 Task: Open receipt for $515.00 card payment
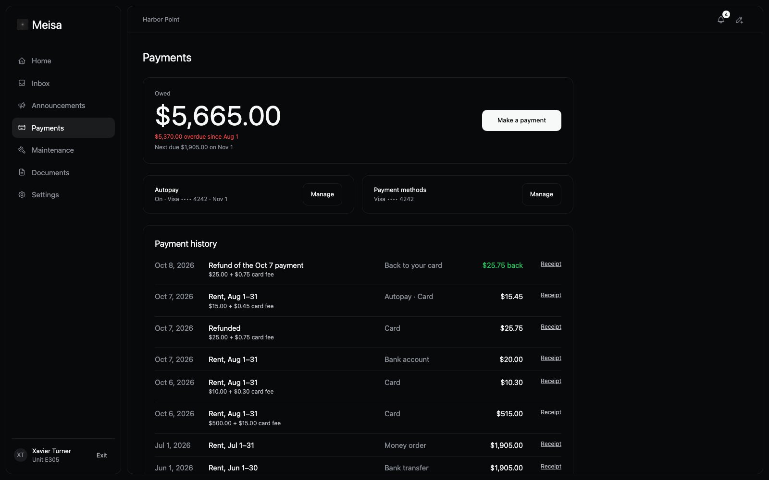point(551,412)
